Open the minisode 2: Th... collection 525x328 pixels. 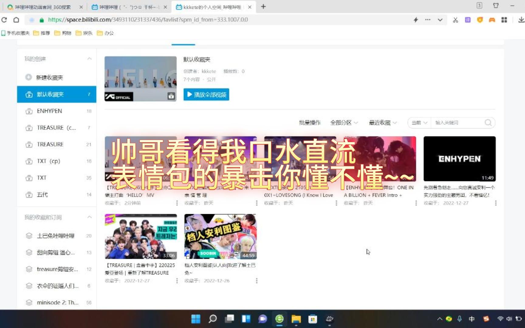(57, 302)
